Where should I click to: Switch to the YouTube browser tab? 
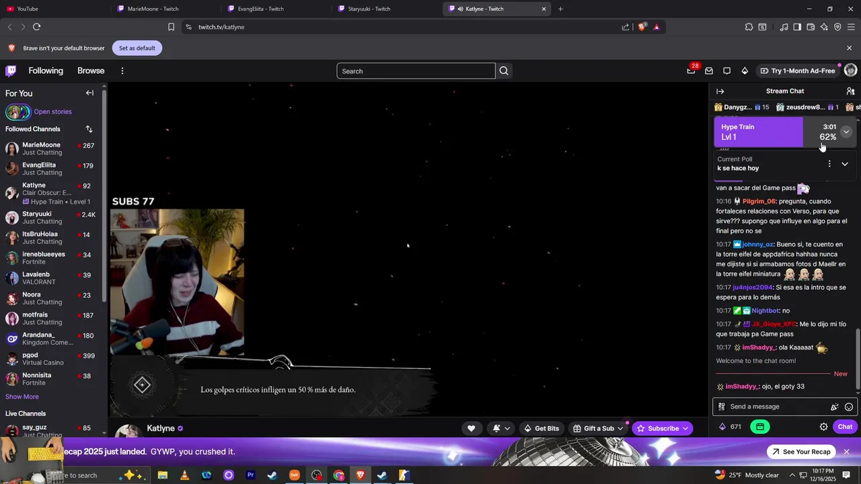(x=54, y=9)
